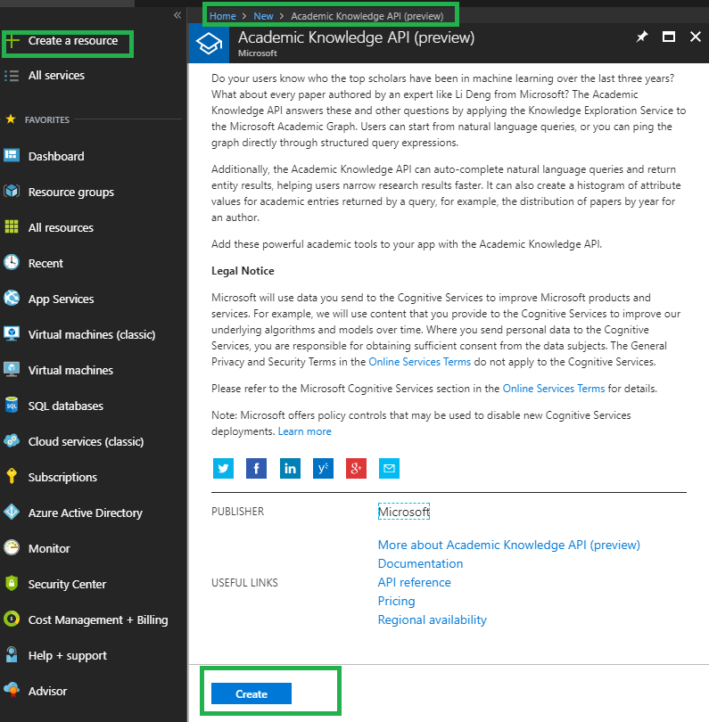709x722 pixels.
Task: Select the All resources label
Action: point(61,227)
